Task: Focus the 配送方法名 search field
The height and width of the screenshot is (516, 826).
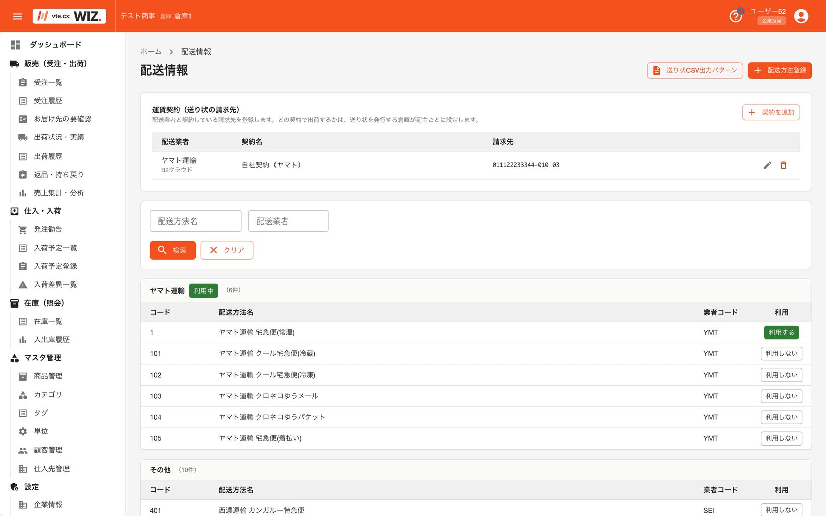Action: tap(195, 221)
